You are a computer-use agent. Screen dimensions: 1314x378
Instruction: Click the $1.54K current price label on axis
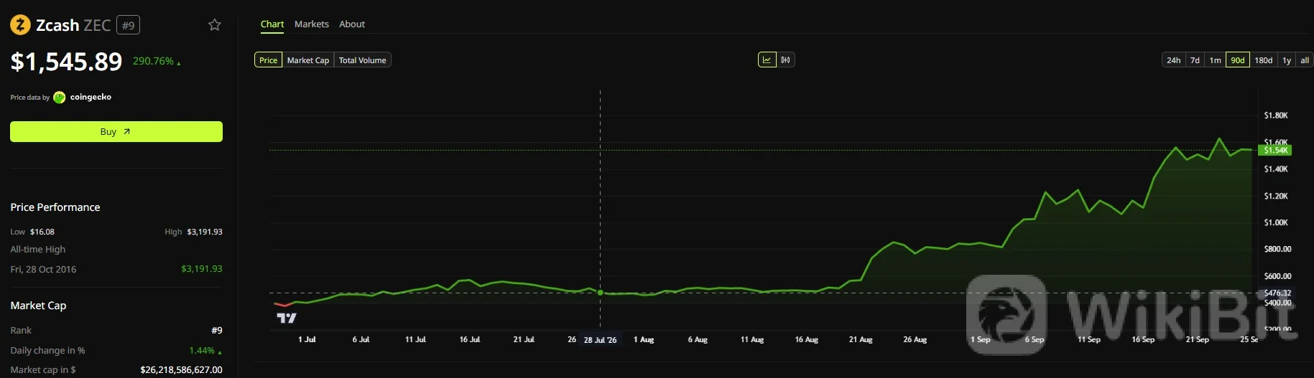pos(1277,151)
